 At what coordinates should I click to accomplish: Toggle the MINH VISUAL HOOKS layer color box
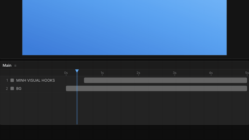pyautogui.click(x=12, y=80)
